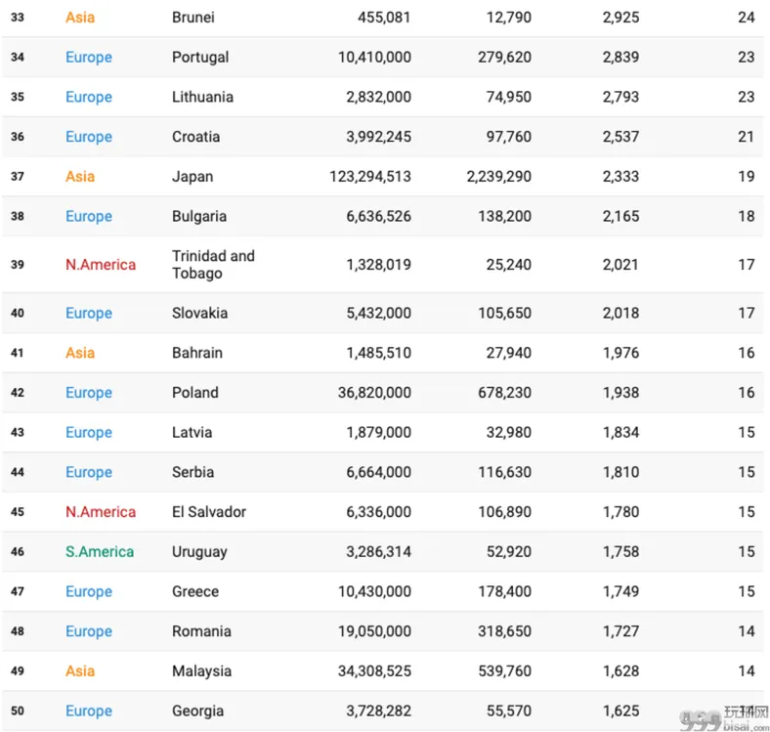Click Japan's population value 123,294,513
Screen dimensions: 770x732
[x=370, y=176]
